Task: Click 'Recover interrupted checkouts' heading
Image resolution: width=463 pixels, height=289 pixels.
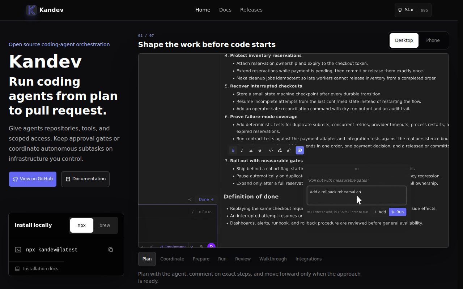Action: coord(266,86)
